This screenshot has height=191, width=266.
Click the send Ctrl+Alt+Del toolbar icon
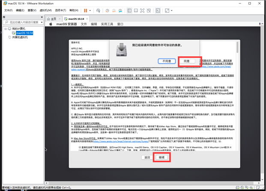[x=98, y=11]
